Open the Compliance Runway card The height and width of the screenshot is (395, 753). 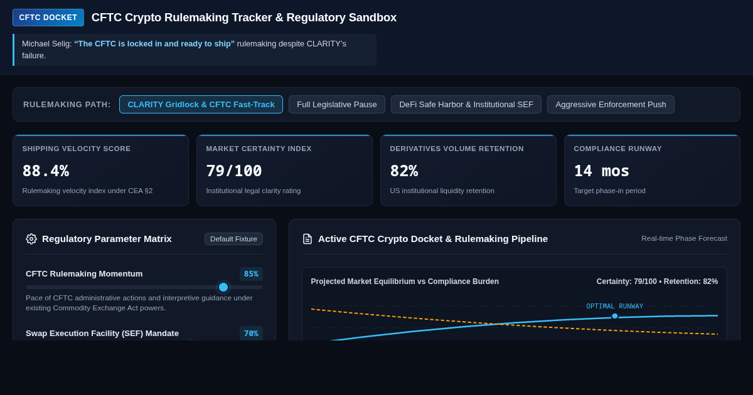coord(652,171)
